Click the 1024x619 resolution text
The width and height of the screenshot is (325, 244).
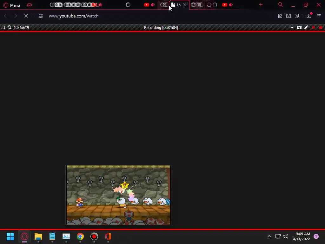tap(21, 28)
